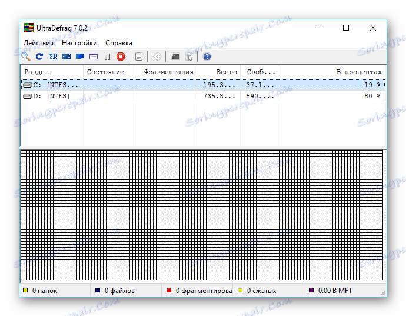Viewport: 406px width, 316px height.
Task: Click the В процентах column header
Action: [x=332, y=72]
